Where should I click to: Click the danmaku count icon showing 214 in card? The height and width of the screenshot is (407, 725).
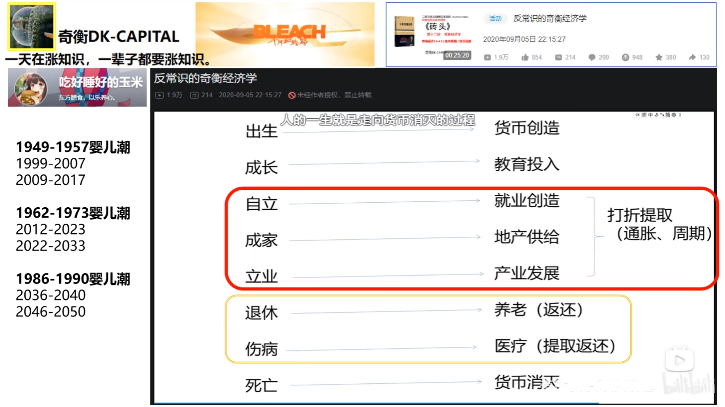[558, 57]
